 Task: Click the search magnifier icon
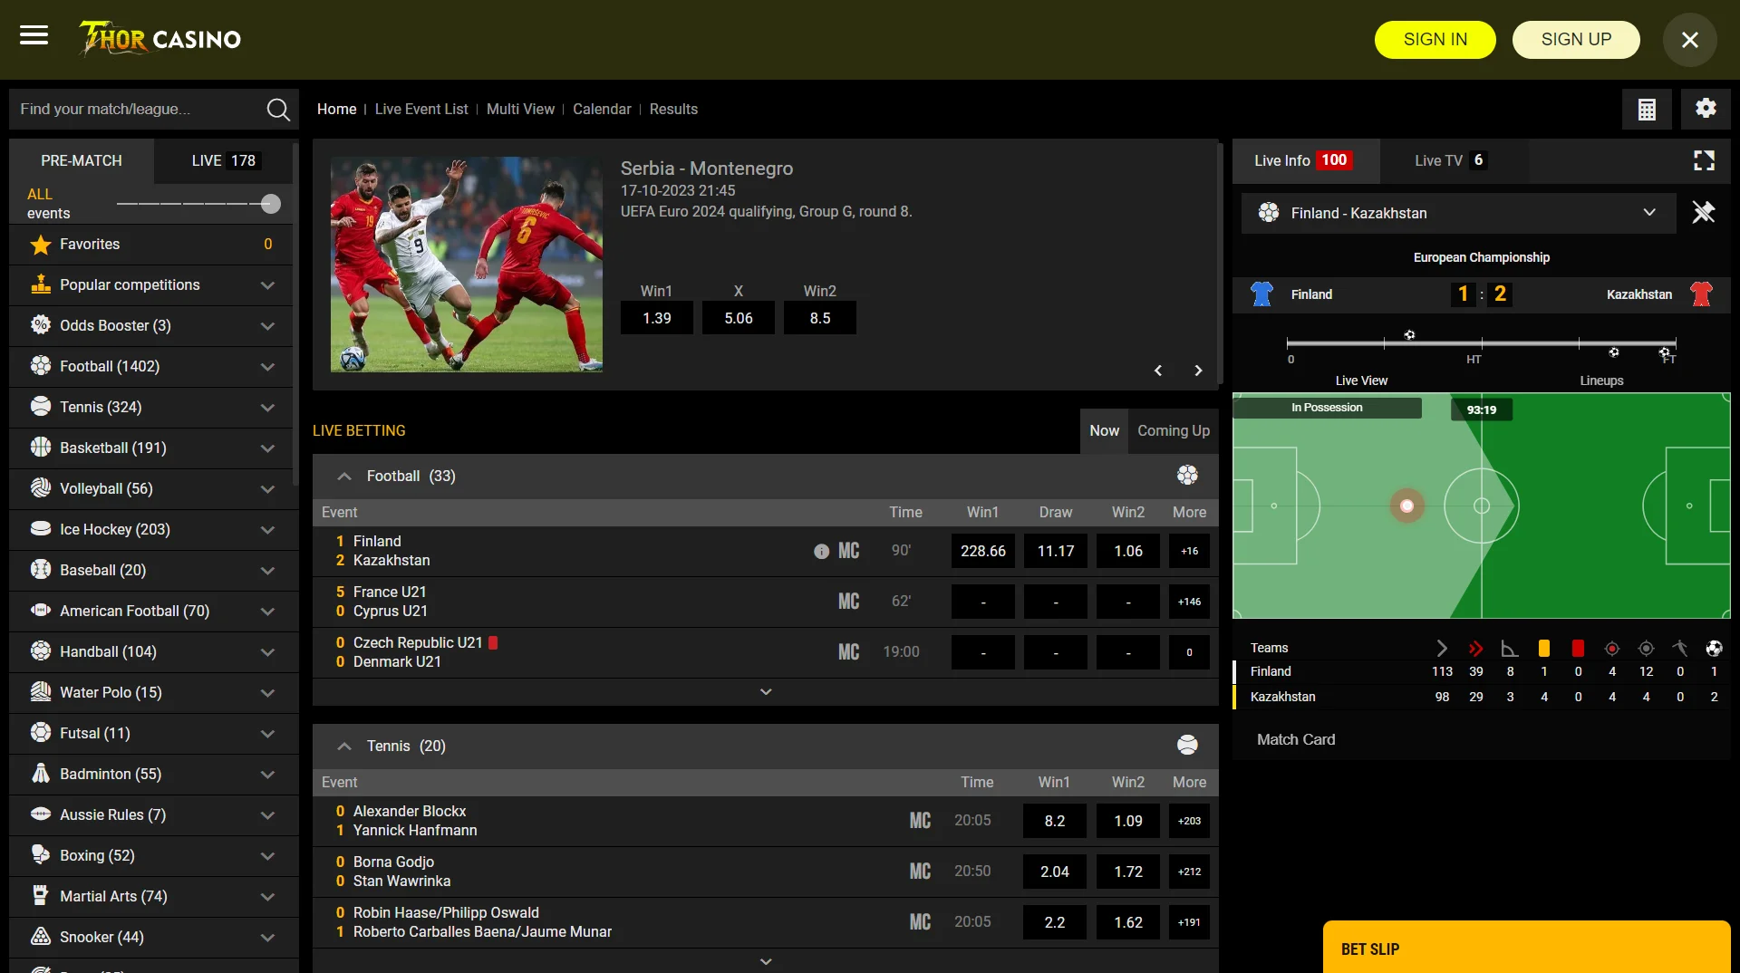278,110
